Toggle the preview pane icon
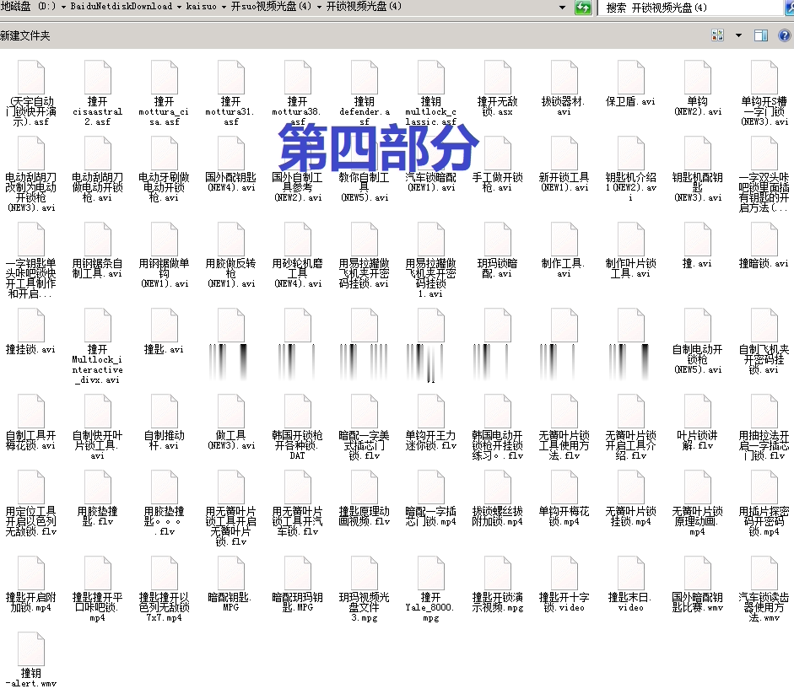This screenshot has width=794, height=694. click(x=761, y=35)
